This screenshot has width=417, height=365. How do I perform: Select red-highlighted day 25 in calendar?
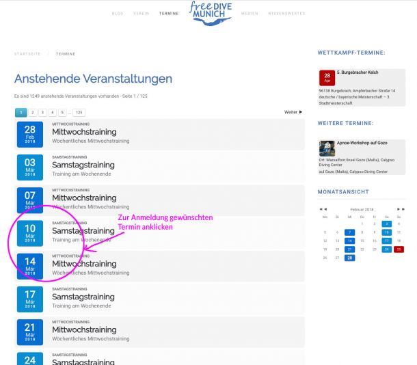coord(399,249)
